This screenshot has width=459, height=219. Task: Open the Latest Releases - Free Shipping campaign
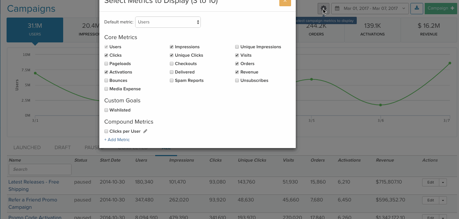[x=34, y=185]
